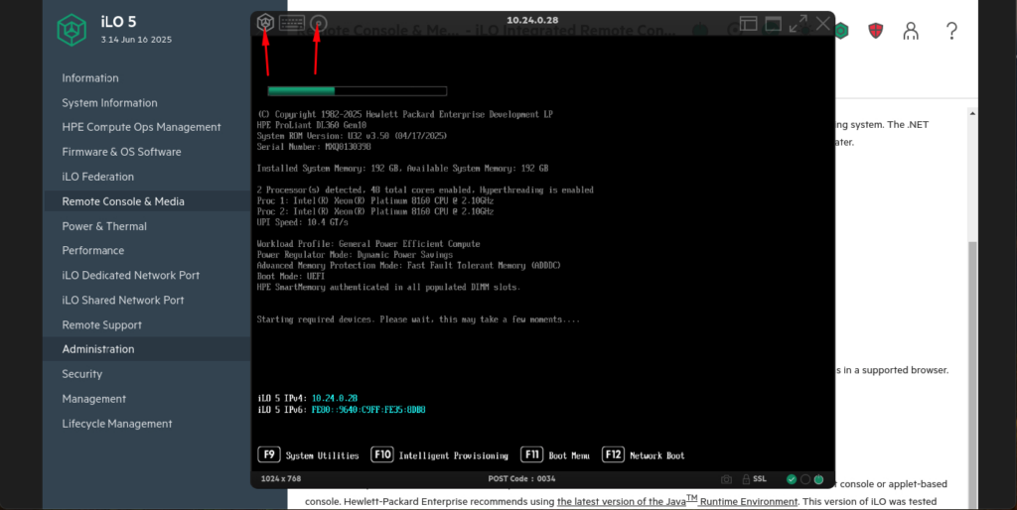Image resolution: width=1017 pixels, height=510 pixels.
Task: Click the red security shield icon
Action: 876,31
